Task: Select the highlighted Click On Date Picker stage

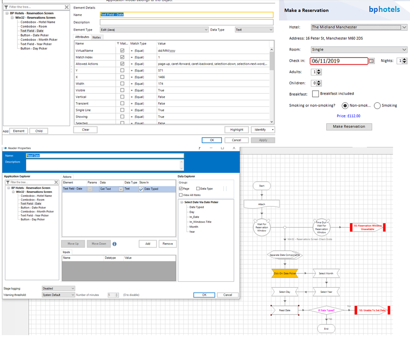Action: [285, 273]
